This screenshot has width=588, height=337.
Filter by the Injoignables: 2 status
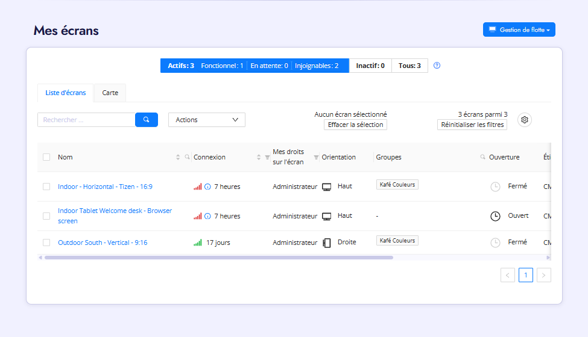click(x=317, y=66)
